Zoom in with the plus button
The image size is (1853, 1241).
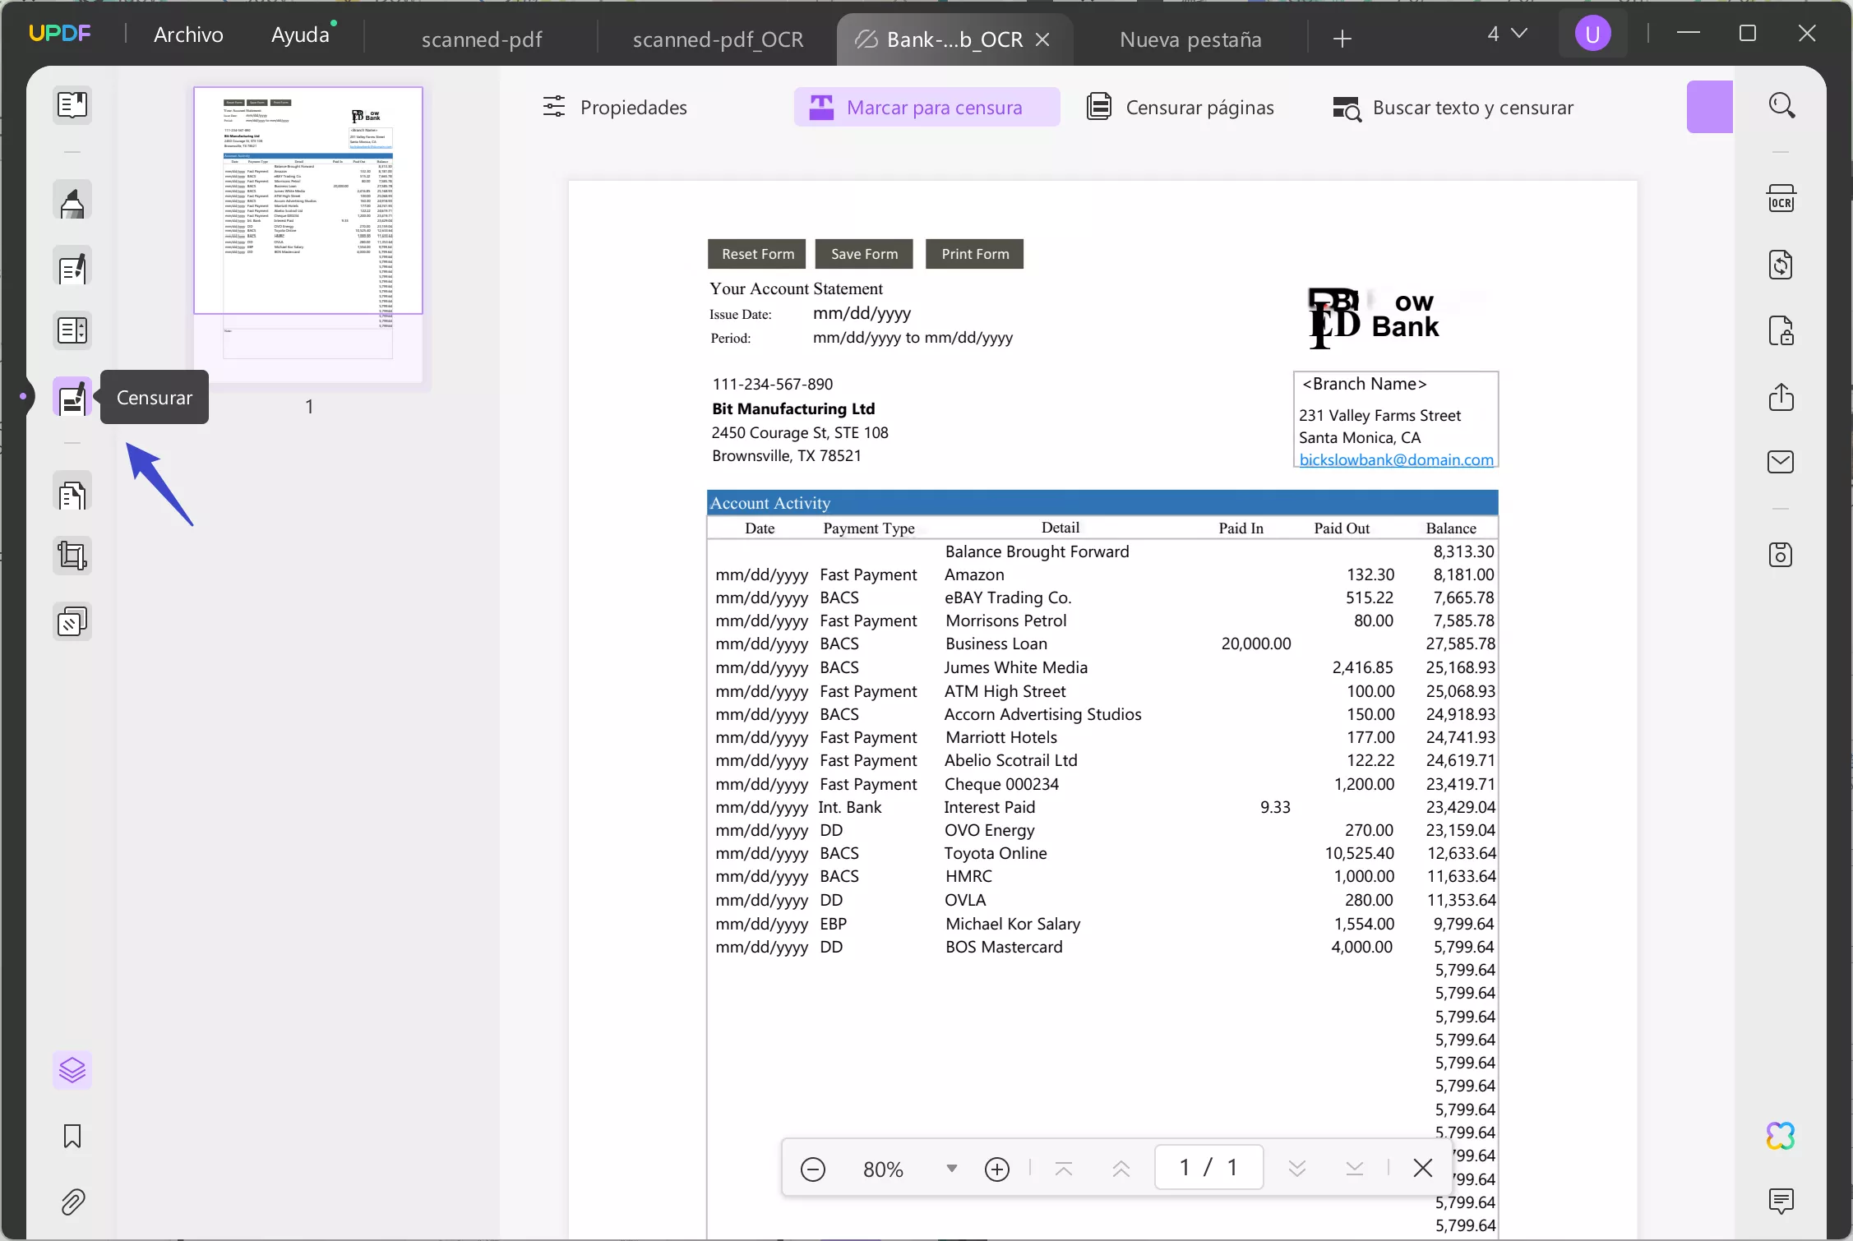[997, 1169]
